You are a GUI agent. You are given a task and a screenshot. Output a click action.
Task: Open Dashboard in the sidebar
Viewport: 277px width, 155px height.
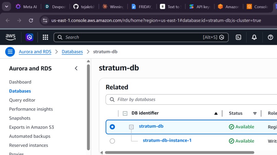click(20, 82)
